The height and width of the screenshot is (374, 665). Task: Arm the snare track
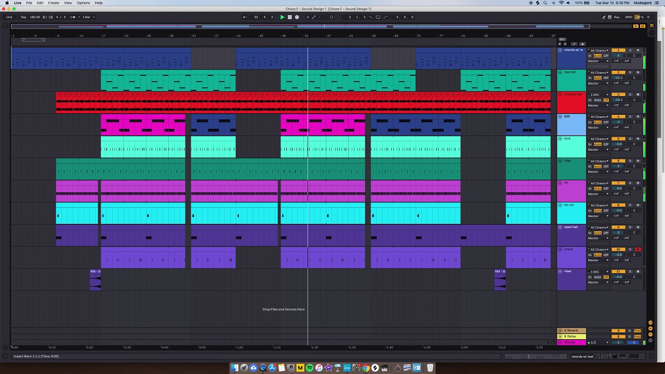click(638, 249)
